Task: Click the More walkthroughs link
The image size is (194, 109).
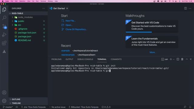Action: coord(153,52)
